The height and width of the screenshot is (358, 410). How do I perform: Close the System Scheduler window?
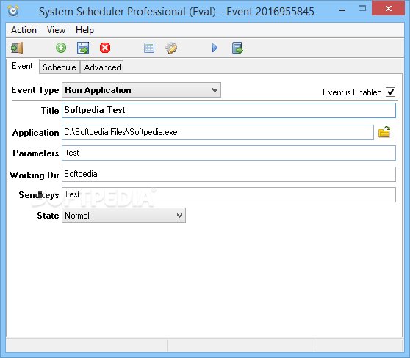coord(388,9)
